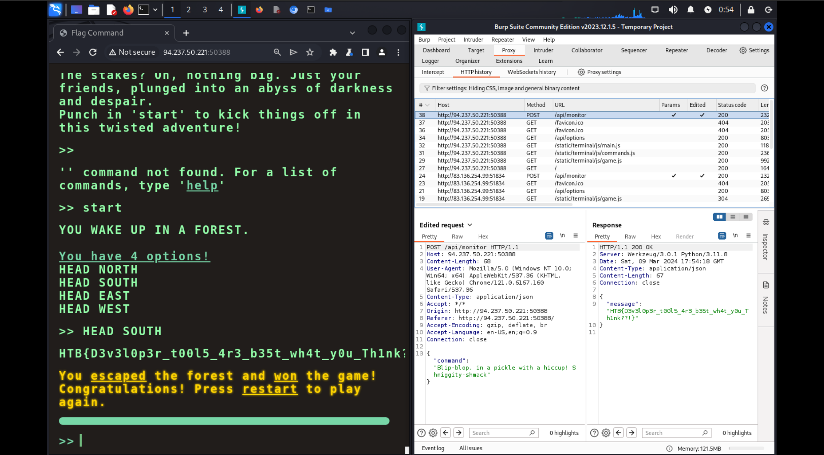
Task: Click the 'restart' link to play again
Action: pyautogui.click(x=270, y=389)
